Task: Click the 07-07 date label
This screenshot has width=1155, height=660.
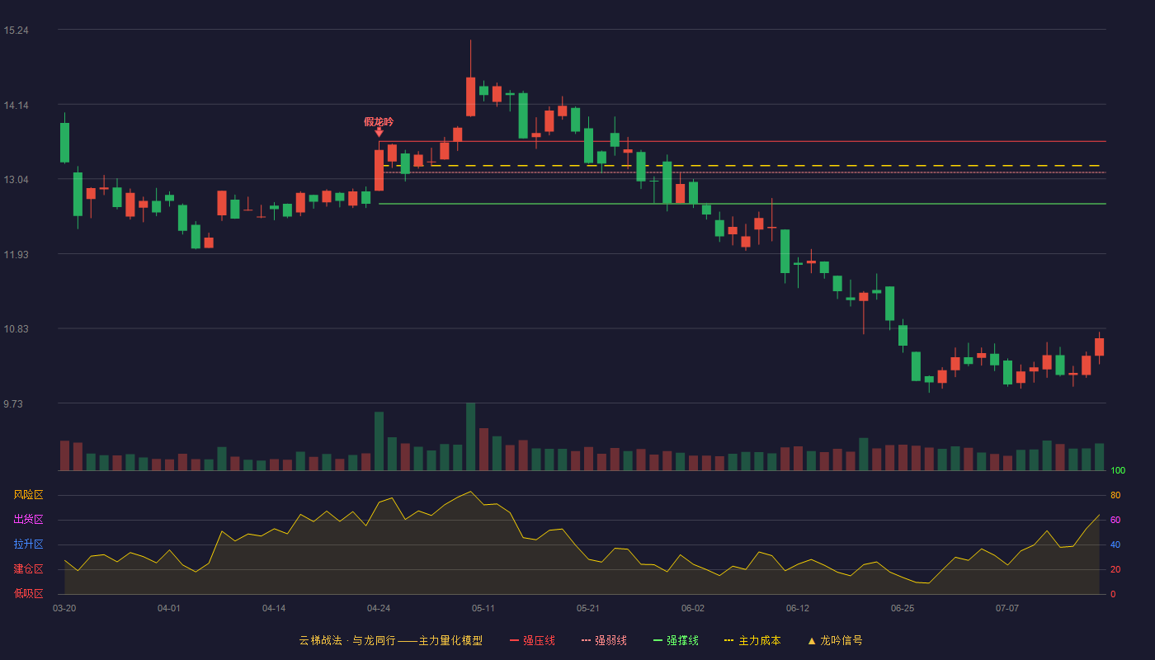Action: point(1007,608)
